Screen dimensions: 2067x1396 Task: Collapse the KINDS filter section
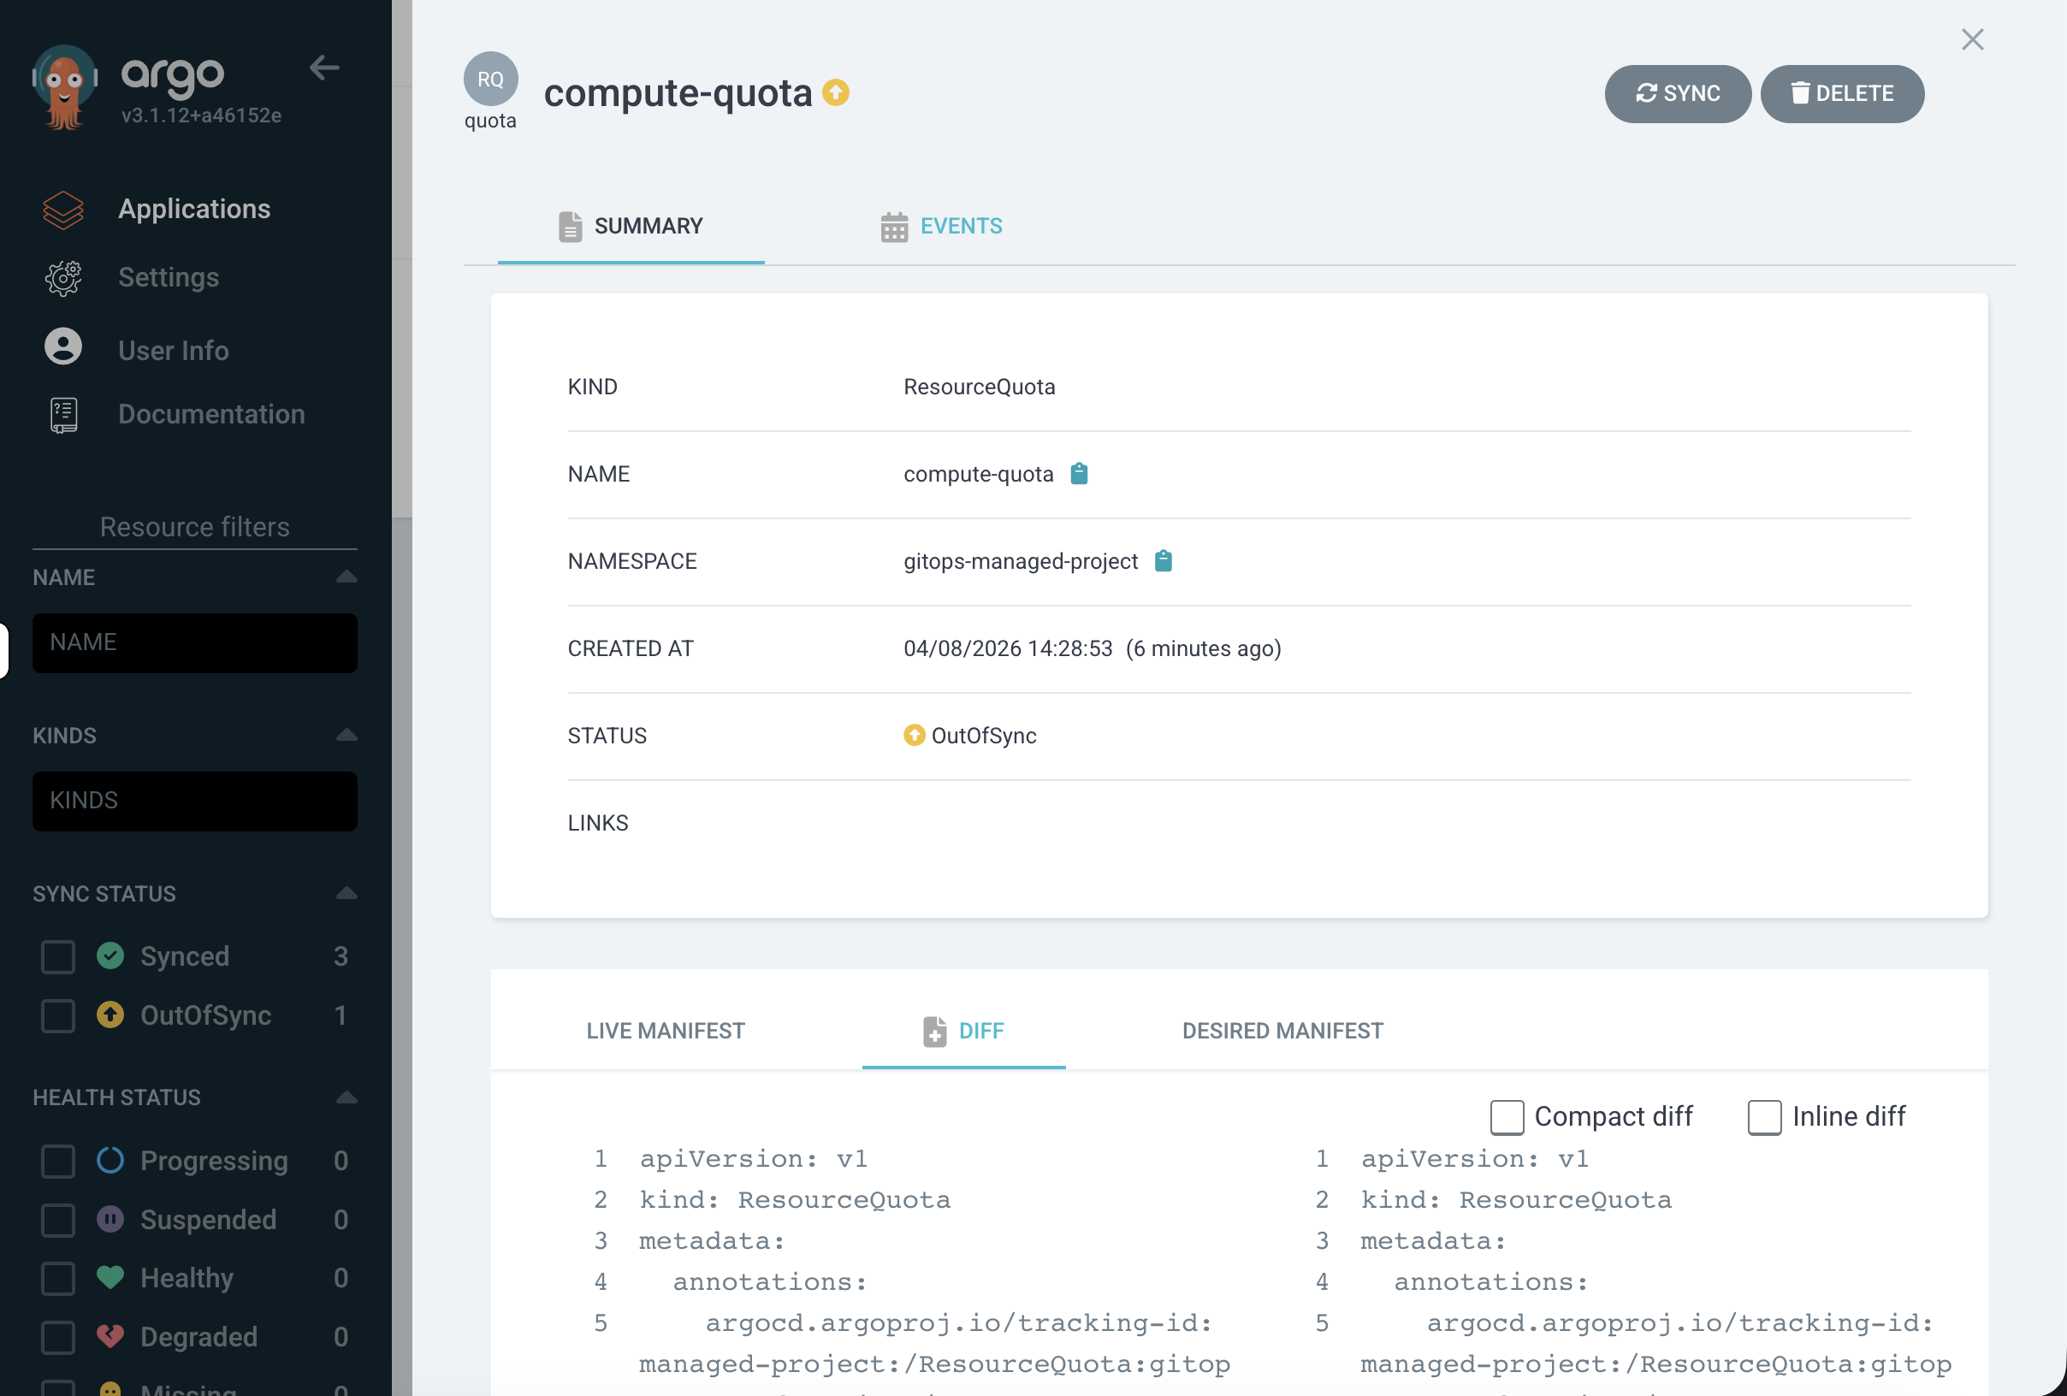tap(346, 736)
